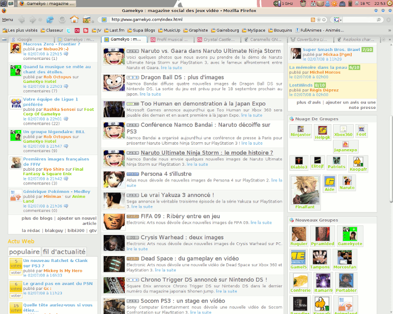Viewport: 393px width, 314px height.
Task: Open the Gainsbourg bookmark folder
Action: point(225,30)
